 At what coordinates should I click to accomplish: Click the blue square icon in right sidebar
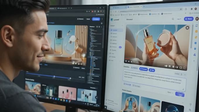(x=195, y=43)
